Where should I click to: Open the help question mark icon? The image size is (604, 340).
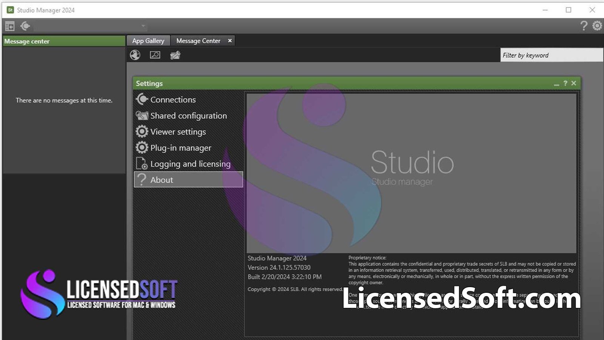click(x=584, y=26)
